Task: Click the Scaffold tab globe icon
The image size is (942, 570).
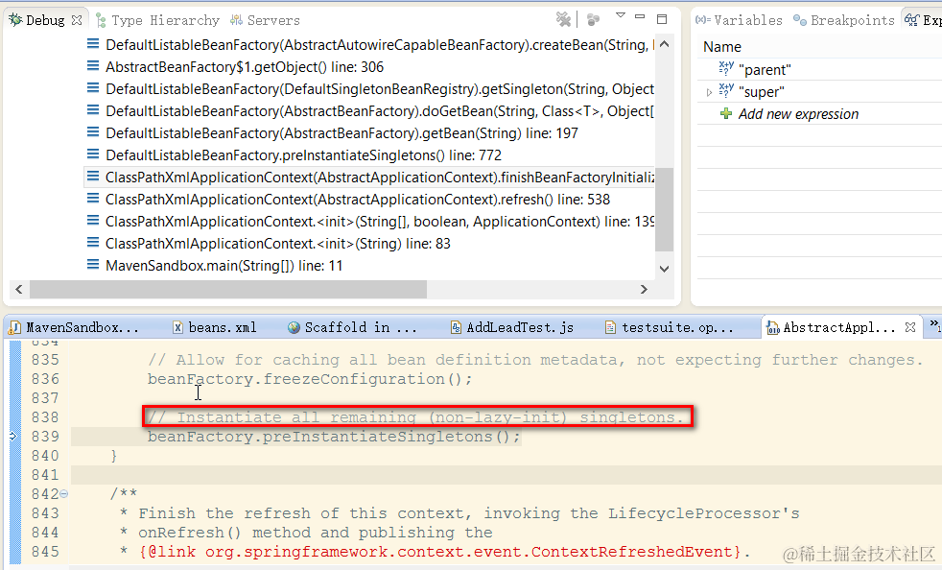Action: click(x=294, y=327)
